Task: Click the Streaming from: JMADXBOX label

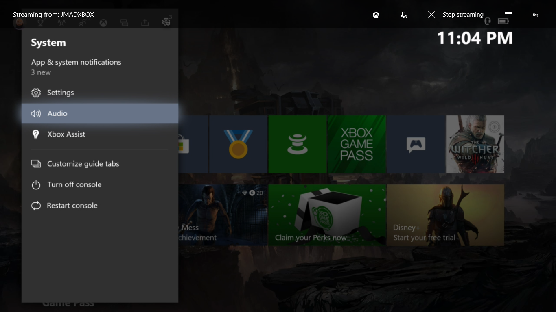Action: click(x=53, y=15)
